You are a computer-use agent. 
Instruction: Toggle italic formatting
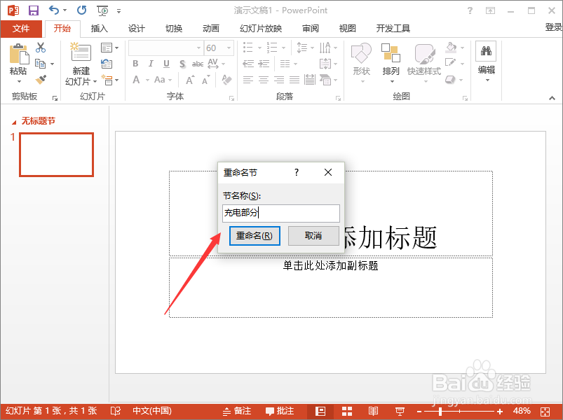coord(149,63)
